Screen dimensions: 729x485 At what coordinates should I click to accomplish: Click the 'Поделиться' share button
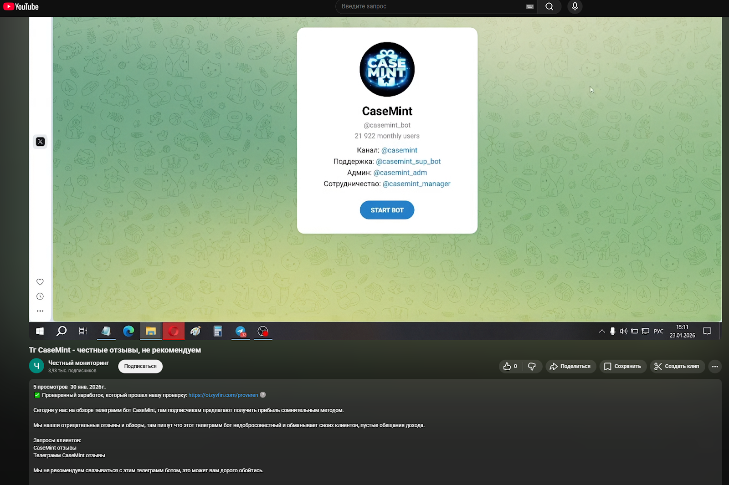click(x=570, y=366)
